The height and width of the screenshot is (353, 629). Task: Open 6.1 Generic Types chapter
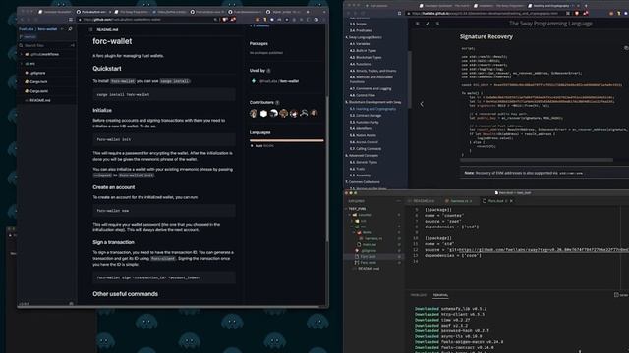point(364,162)
